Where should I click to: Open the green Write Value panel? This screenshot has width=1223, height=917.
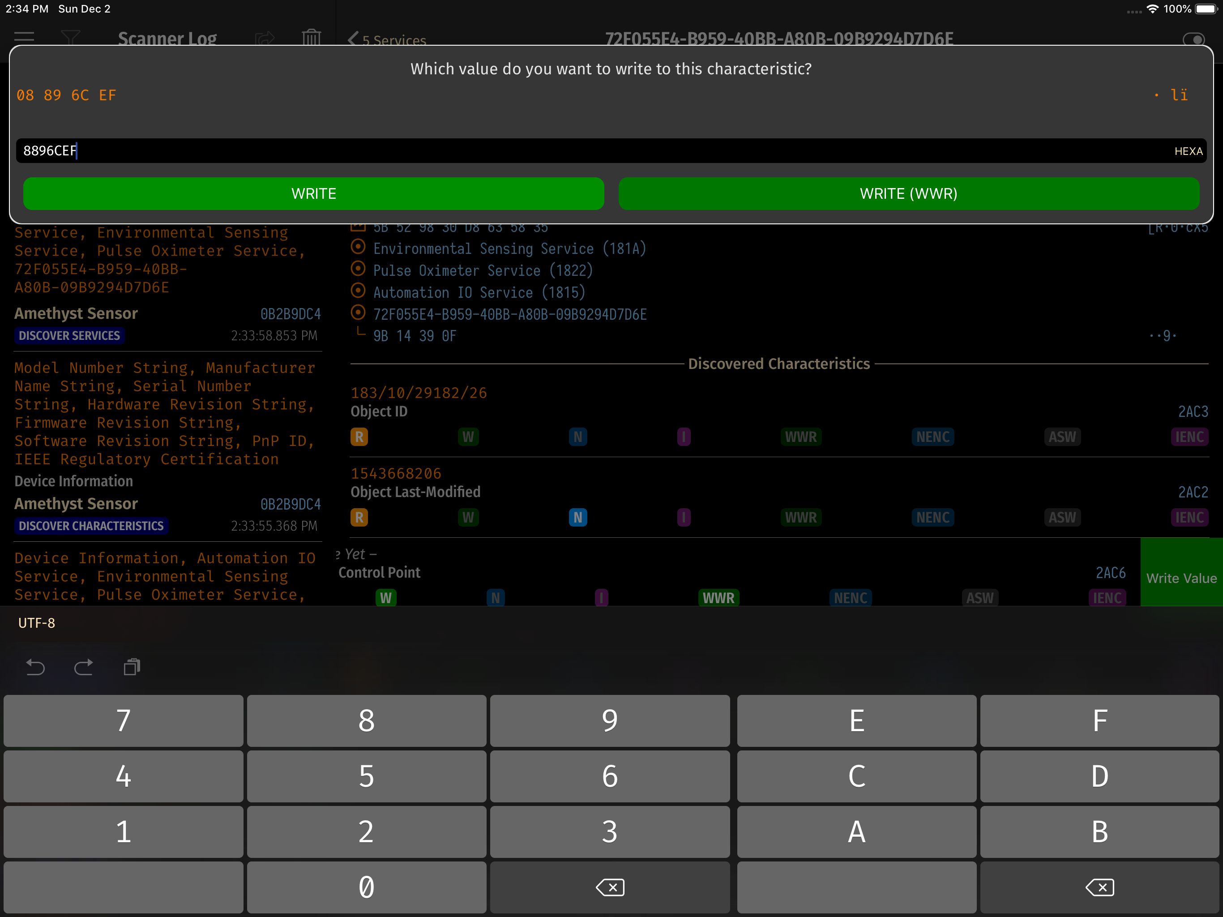coord(1181,578)
